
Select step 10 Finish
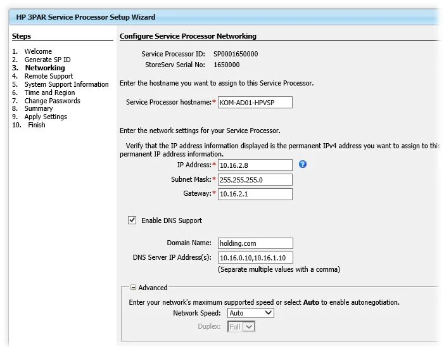click(37, 125)
